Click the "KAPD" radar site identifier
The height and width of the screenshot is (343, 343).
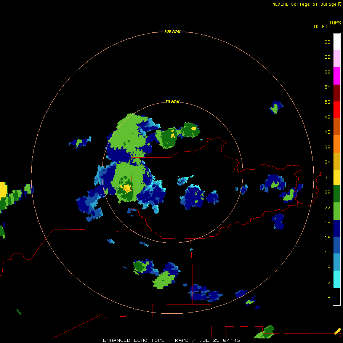[x=183, y=340]
